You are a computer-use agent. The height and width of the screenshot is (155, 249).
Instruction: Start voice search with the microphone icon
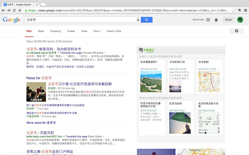coord(138,20)
